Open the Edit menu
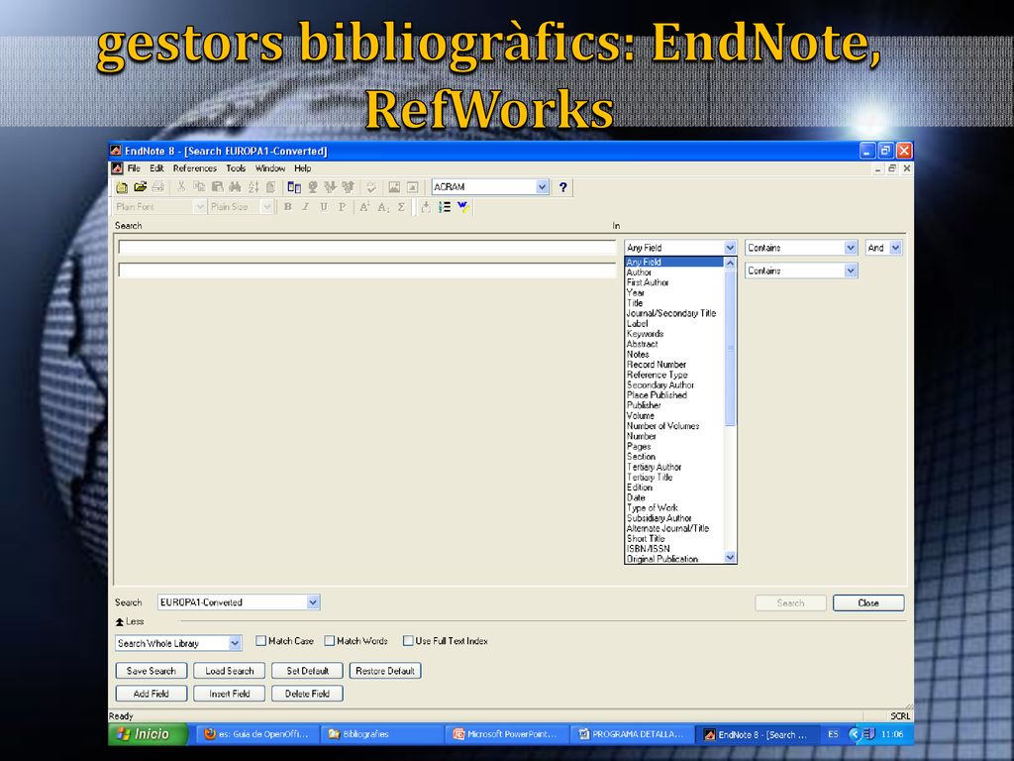 [x=156, y=168]
